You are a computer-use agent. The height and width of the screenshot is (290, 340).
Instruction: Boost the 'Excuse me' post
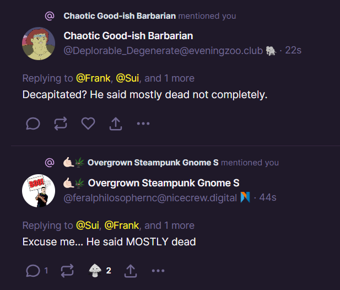coord(67,271)
